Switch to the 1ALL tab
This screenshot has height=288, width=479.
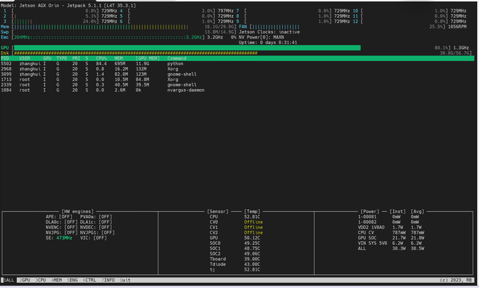pos(9,280)
